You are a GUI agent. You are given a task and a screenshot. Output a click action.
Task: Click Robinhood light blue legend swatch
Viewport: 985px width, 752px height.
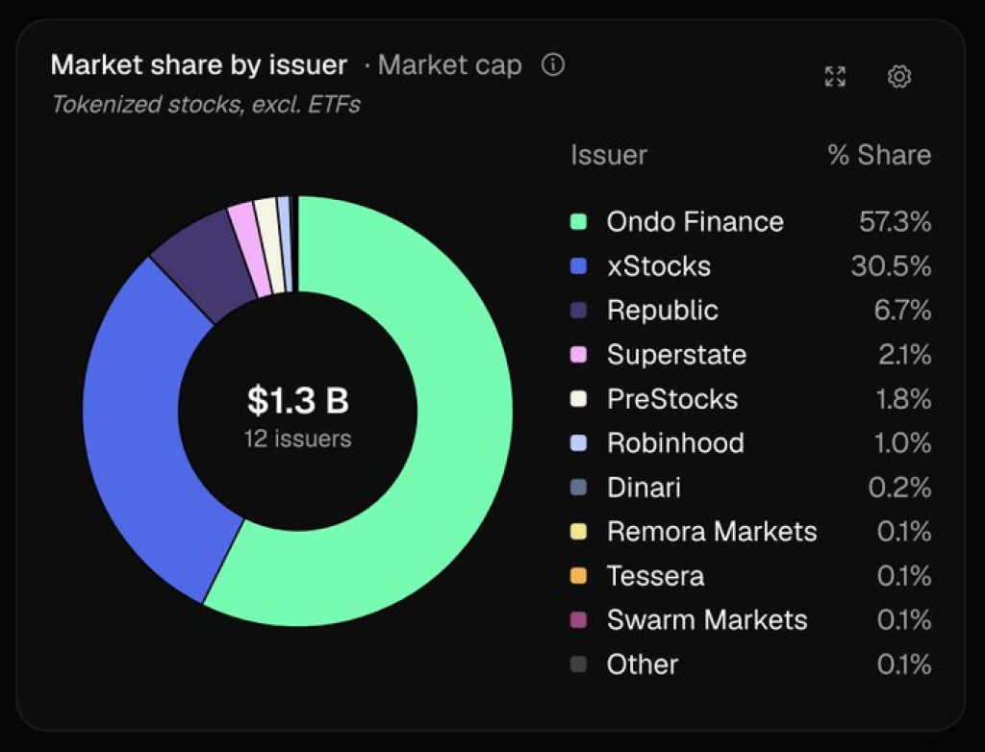point(578,443)
